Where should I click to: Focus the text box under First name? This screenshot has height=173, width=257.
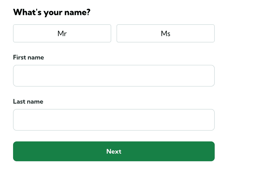(x=114, y=76)
